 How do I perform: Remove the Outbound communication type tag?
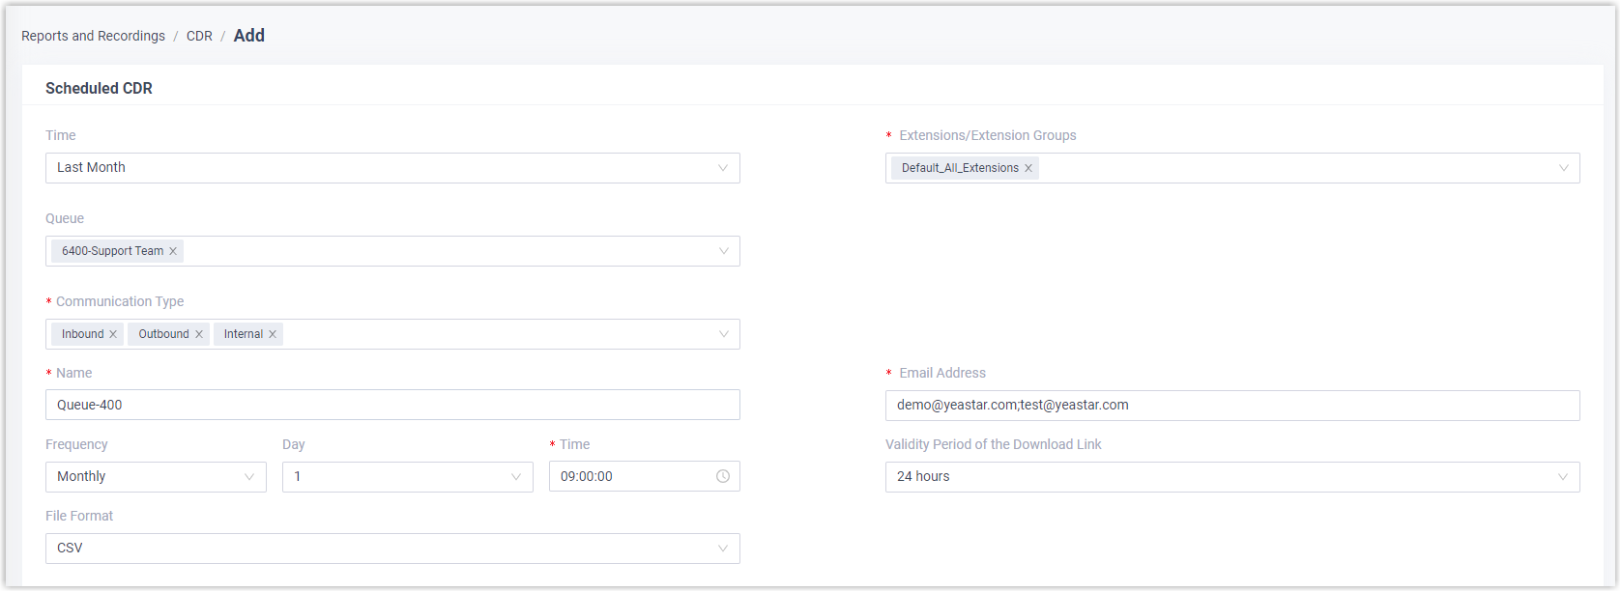pyautogui.click(x=199, y=334)
